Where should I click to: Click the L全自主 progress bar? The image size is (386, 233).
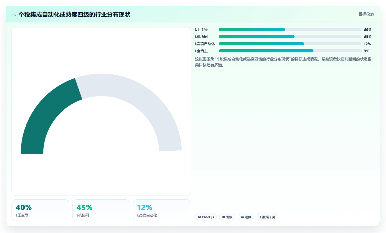pyautogui.click(x=290, y=51)
